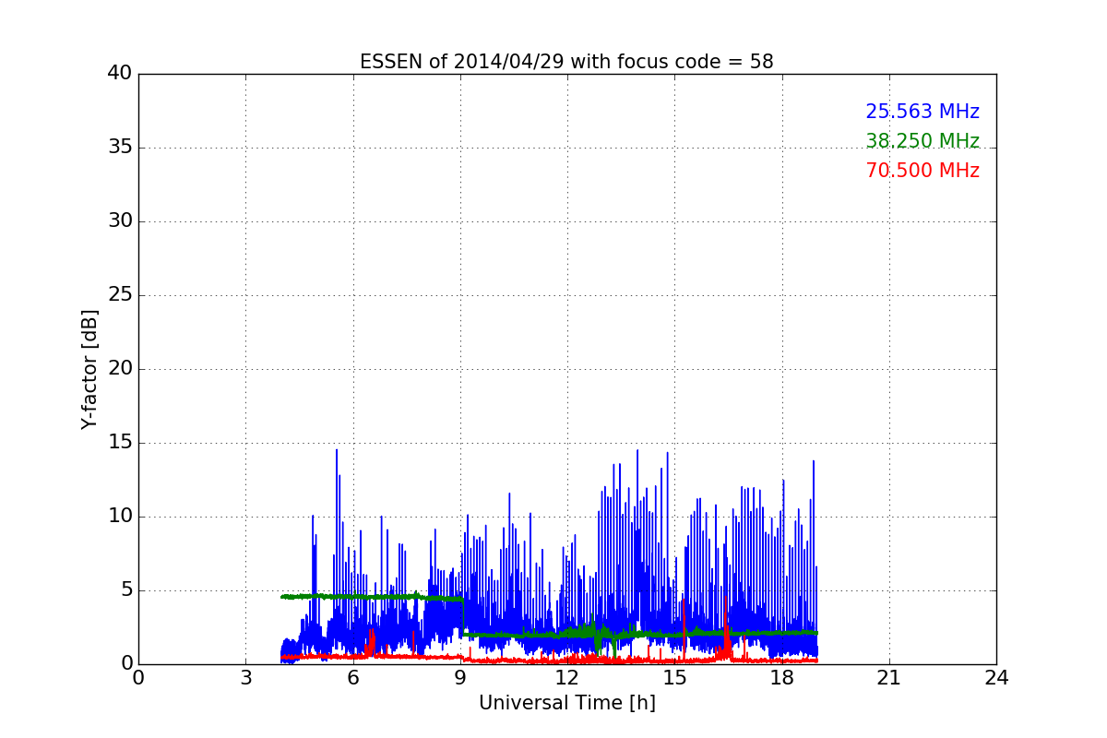Click x-axis tick label "6"

pyautogui.click(x=352, y=678)
